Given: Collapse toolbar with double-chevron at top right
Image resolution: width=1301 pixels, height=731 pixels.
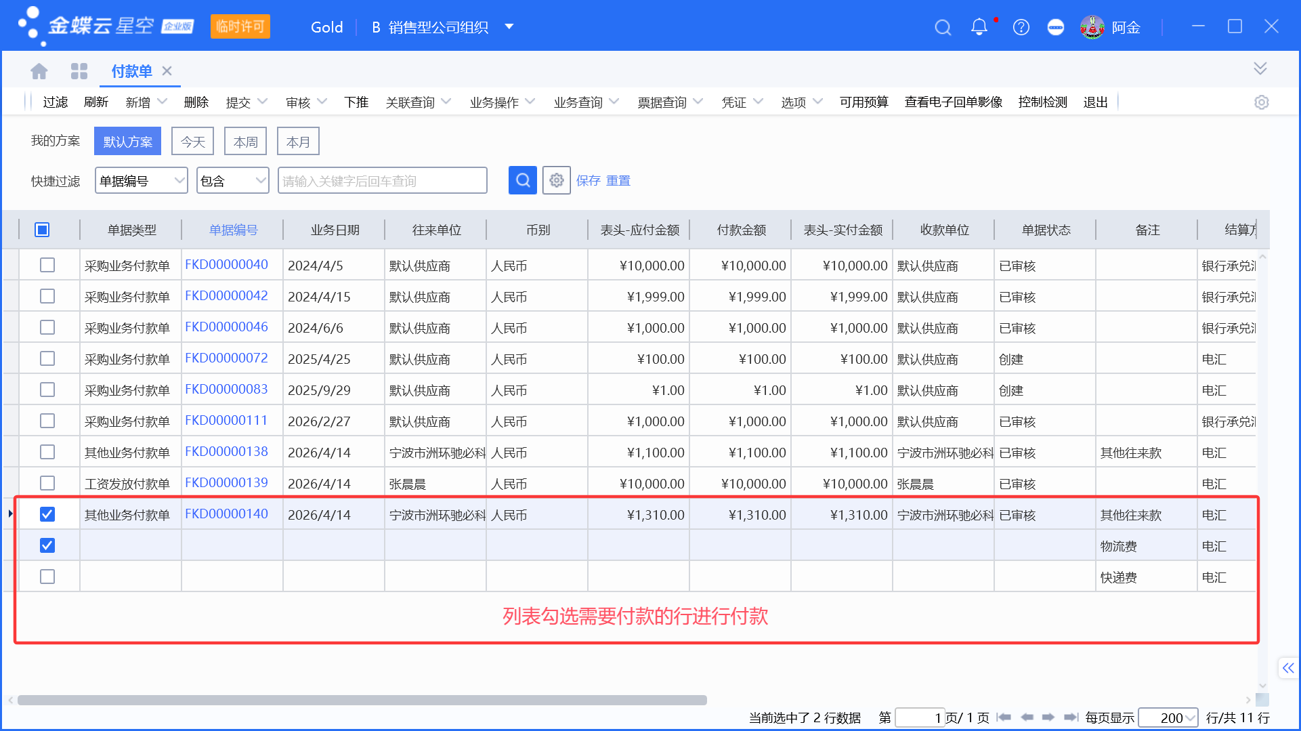Looking at the screenshot, I should click(1260, 68).
